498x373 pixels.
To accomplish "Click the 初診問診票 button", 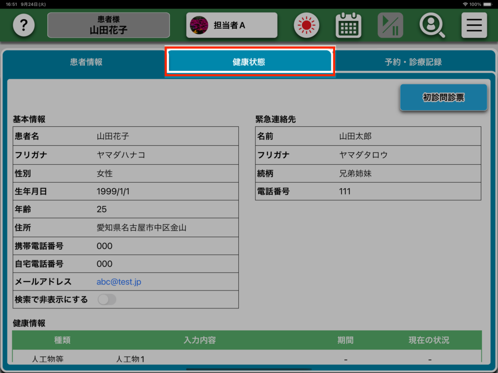I will click(x=443, y=98).
